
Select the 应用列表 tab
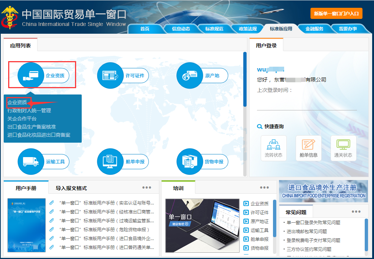pyautogui.click(x=20, y=46)
